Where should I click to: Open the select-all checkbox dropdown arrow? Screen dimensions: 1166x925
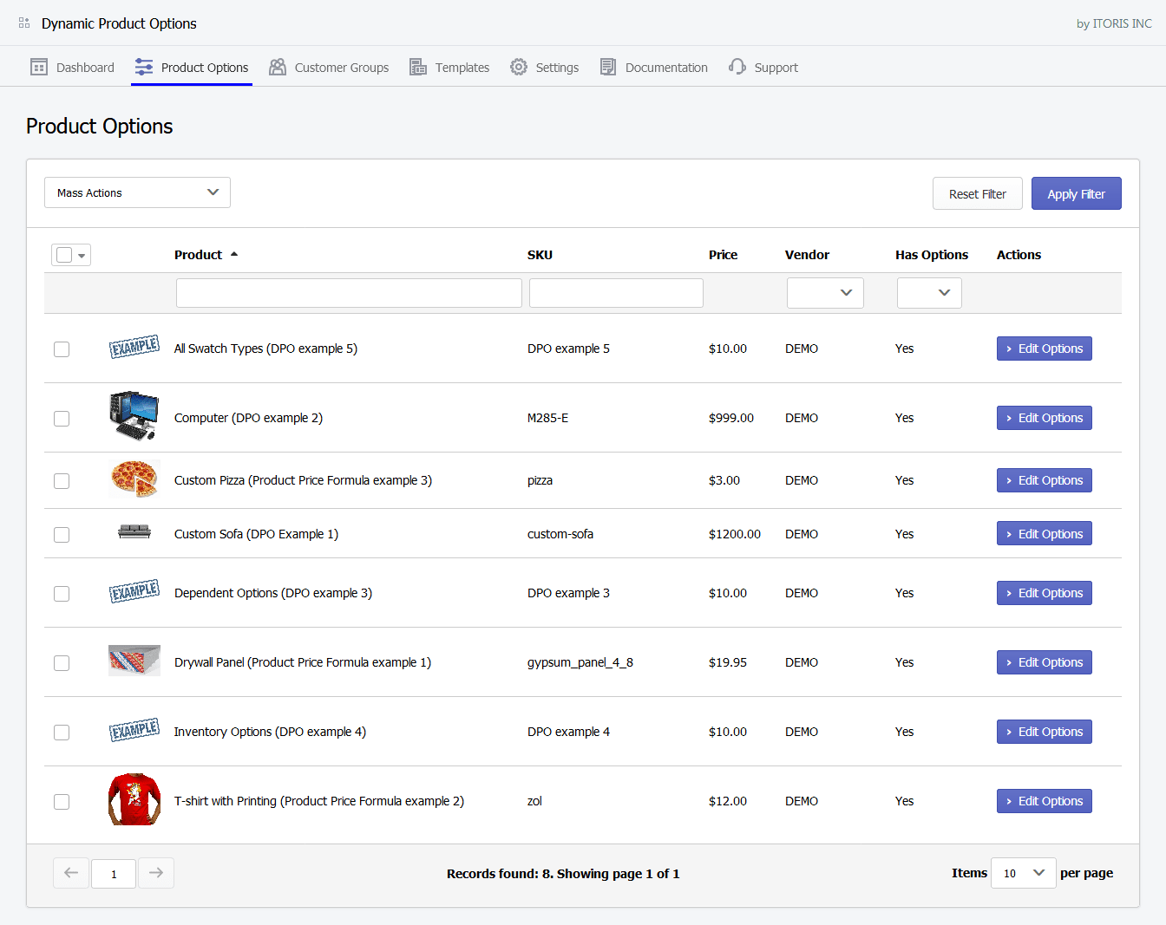(82, 256)
